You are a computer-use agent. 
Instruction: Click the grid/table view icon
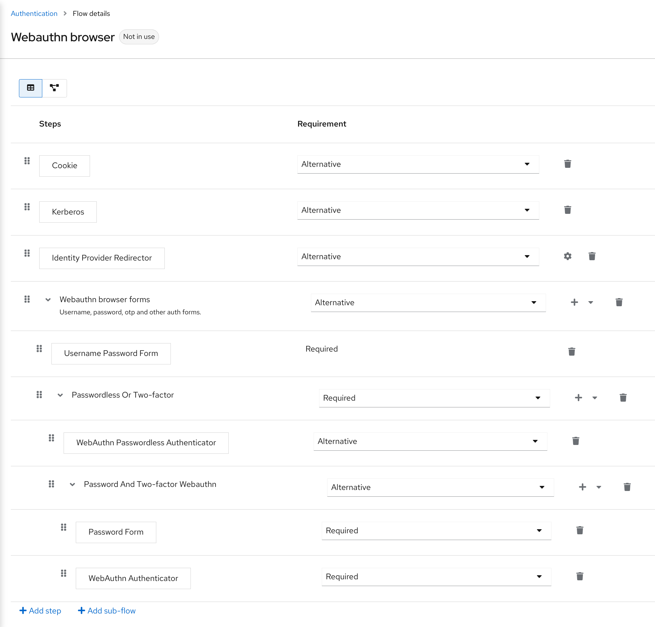click(x=30, y=88)
